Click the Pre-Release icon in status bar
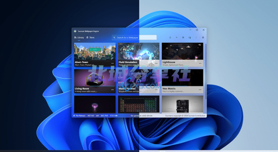This screenshot has width=278, height=152. point(74,116)
